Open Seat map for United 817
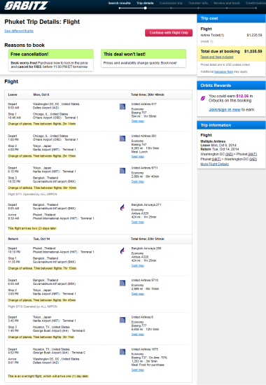Viewport: 266px width, 385px height. [x=137, y=121]
